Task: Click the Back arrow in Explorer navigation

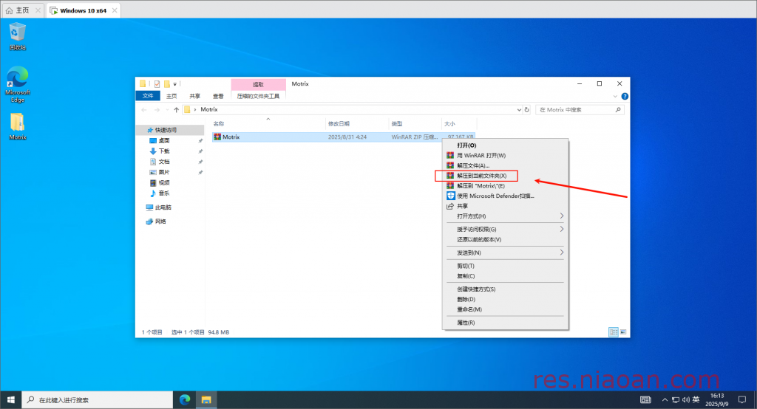Action: 144,110
